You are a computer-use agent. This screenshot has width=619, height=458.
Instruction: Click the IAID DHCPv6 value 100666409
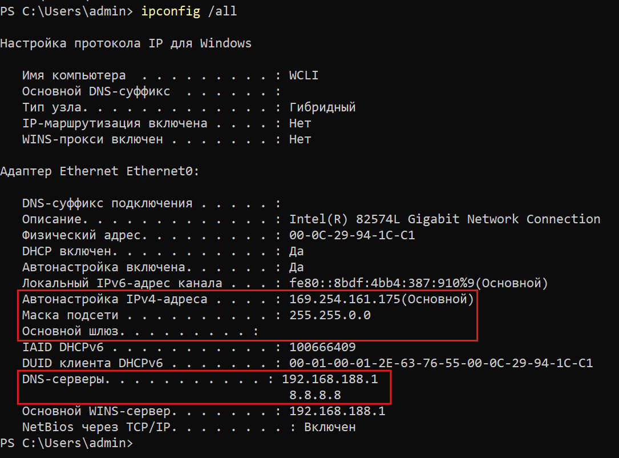(322, 347)
